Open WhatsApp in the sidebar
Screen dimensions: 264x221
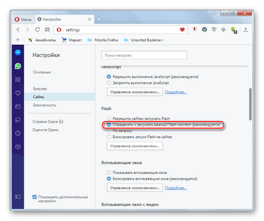click(18, 66)
